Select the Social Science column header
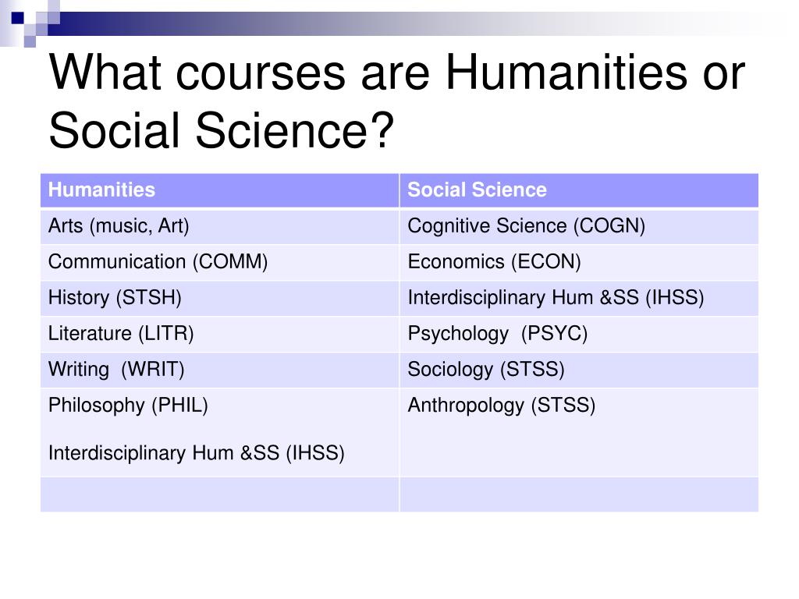The height and width of the screenshot is (599, 799). tap(579, 190)
